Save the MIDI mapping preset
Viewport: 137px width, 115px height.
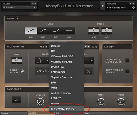(x=93, y=47)
